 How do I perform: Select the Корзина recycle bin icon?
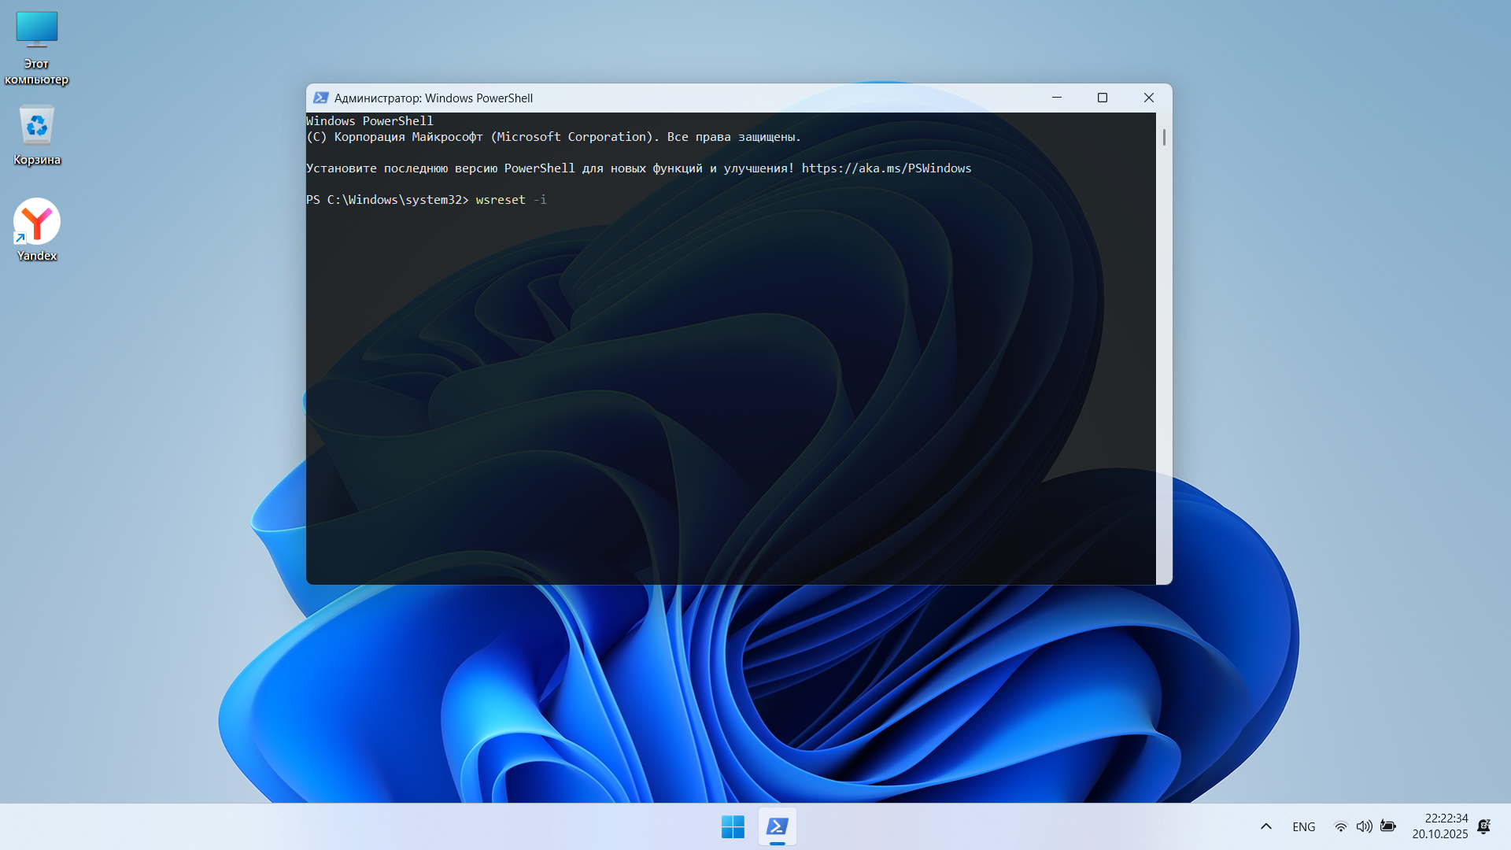(36, 127)
